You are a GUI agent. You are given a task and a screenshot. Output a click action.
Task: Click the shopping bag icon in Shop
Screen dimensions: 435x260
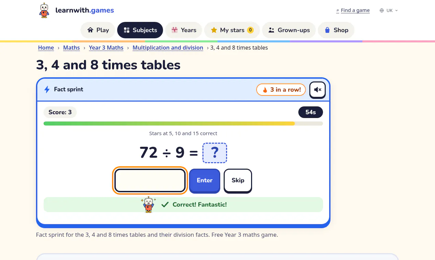click(x=327, y=30)
